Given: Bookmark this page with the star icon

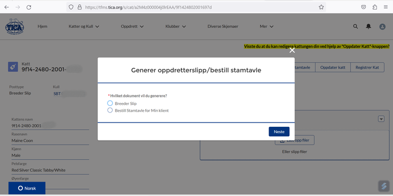Looking at the screenshot, I should [x=321, y=7].
